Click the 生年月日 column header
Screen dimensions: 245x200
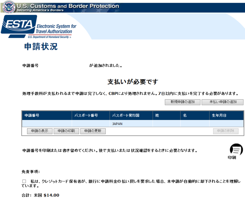tap(226, 116)
